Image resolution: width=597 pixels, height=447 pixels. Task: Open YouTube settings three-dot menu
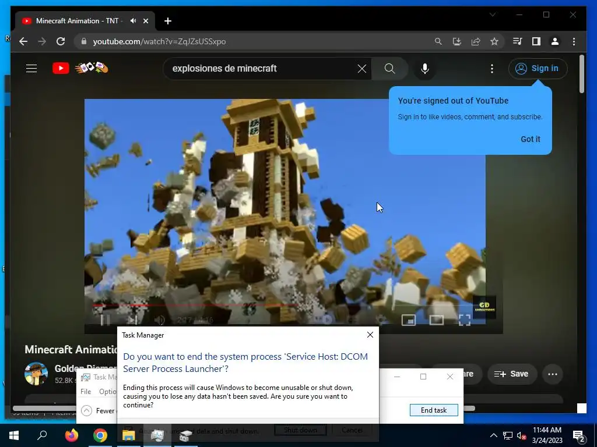(492, 69)
